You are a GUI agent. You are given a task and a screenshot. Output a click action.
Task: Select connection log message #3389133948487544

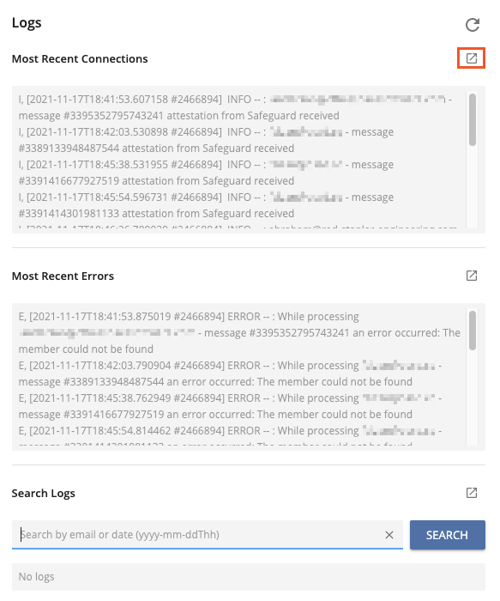206,140
